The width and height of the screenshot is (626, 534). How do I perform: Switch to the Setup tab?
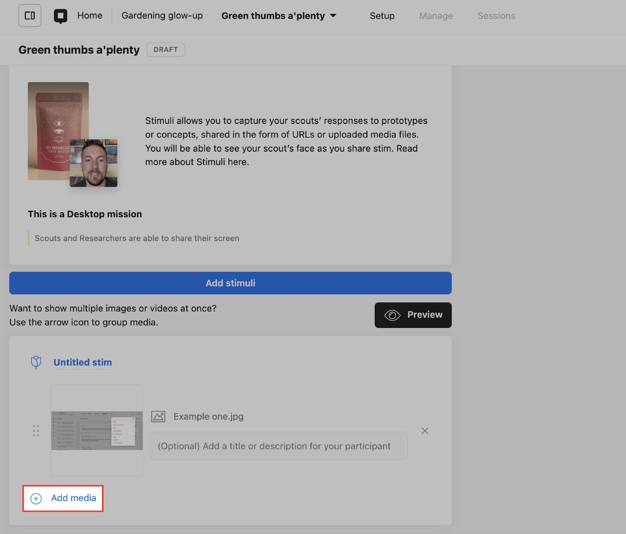[382, 16]
